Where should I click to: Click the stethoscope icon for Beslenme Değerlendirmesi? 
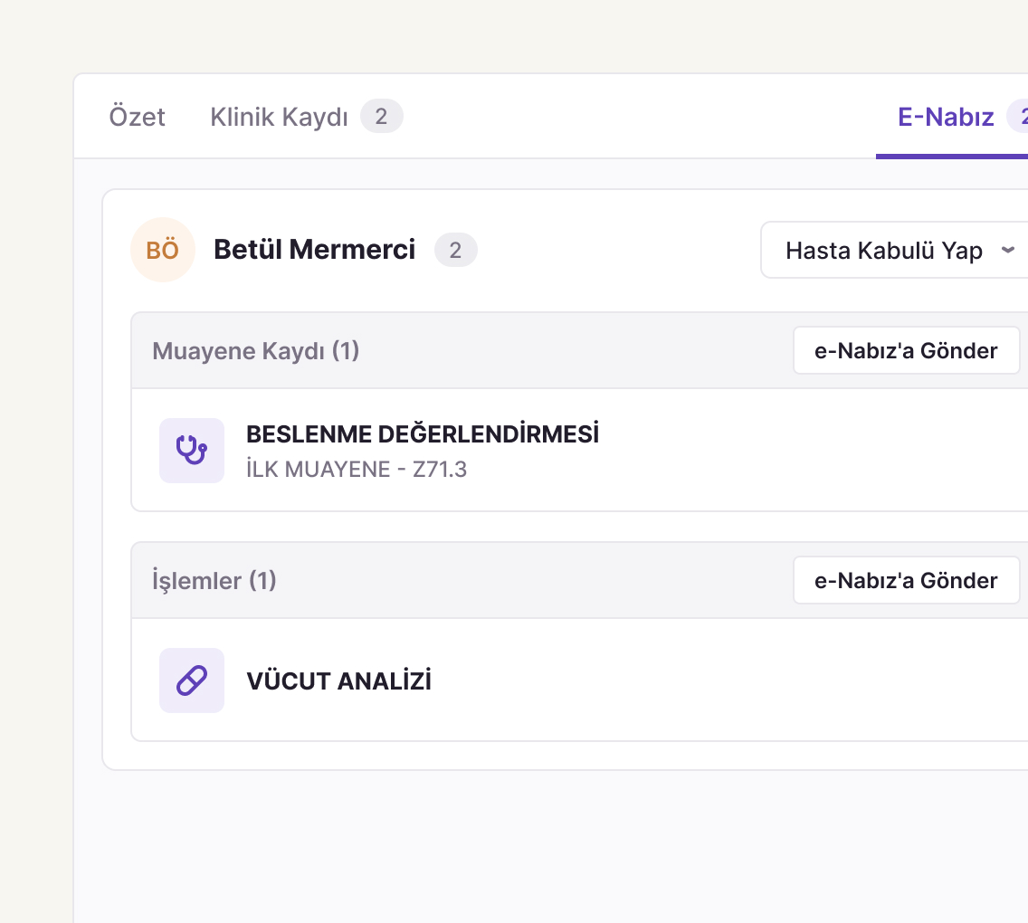coord(192,451)
